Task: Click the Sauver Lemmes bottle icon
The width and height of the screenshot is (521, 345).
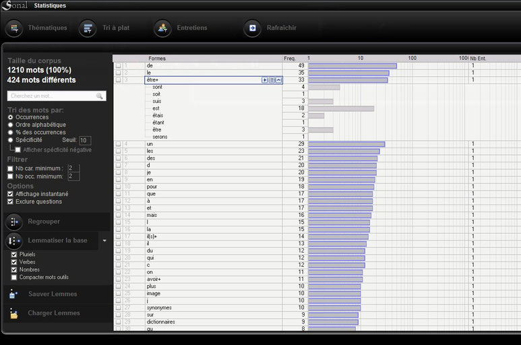Action: (13, 294)
